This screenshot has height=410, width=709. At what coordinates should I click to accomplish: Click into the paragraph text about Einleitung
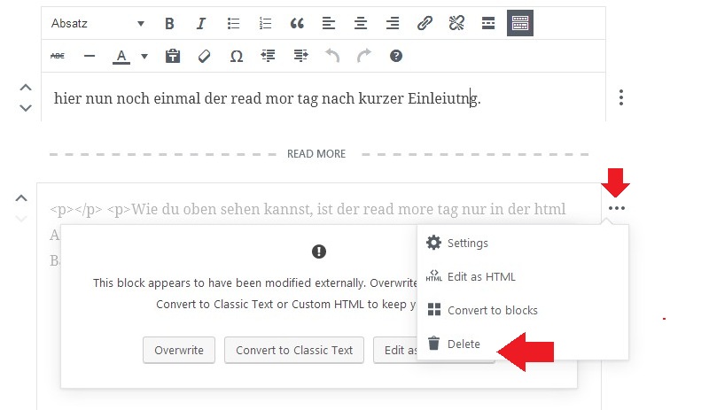(x=266, y=98)
